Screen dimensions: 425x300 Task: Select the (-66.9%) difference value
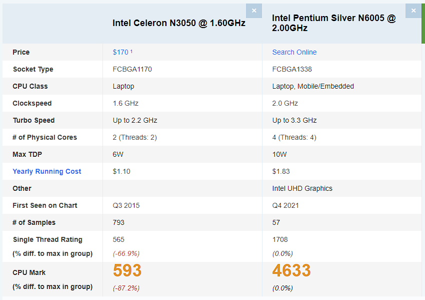tap(126, 253)
